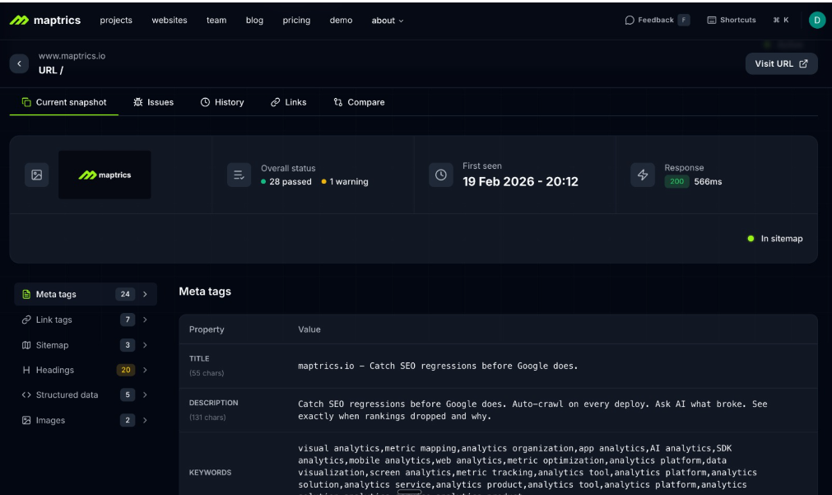Viewport: 832px width, 495px height.
Task: Click the 28 passed status
Action: pyautogui.click(x=286, y=182)
